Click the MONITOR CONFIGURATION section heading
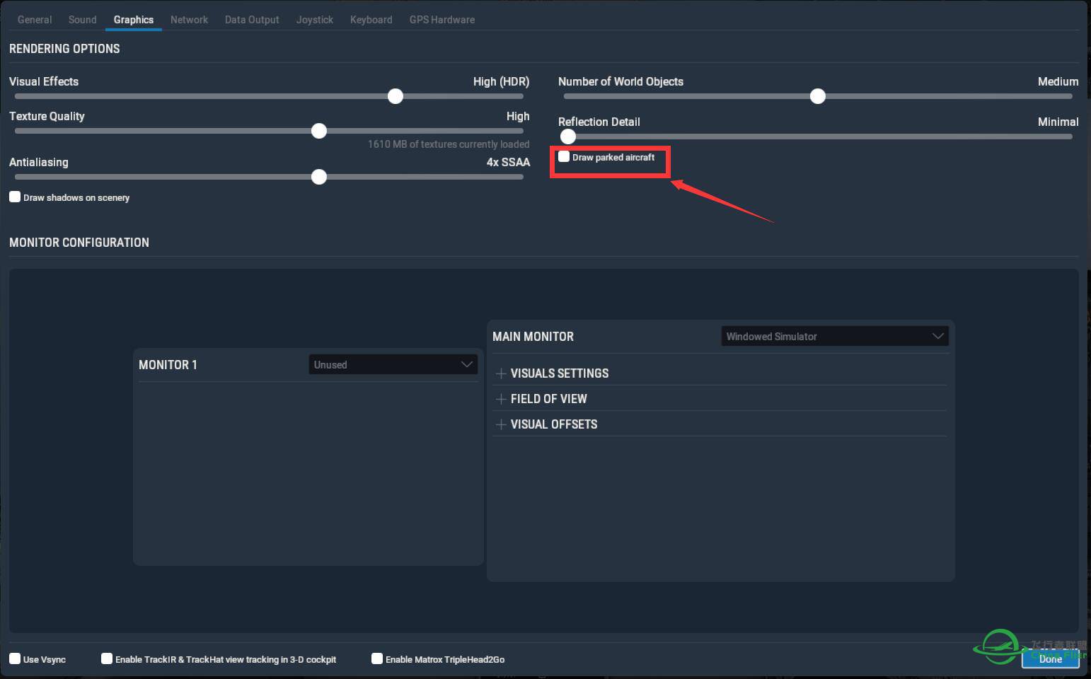The image size is (1091, 679). point(79,243)
